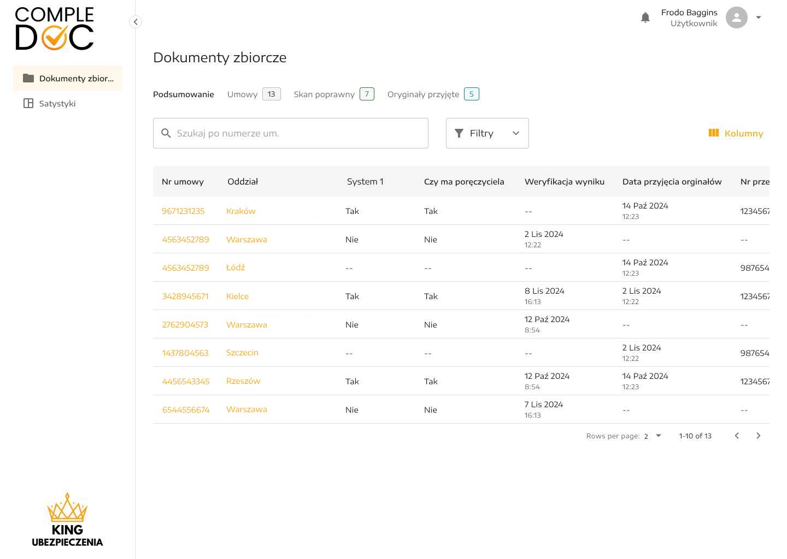The width and height of the screenshot is (787, 559).
Task: Open contract number 9671231235
Action: [183, 211]
